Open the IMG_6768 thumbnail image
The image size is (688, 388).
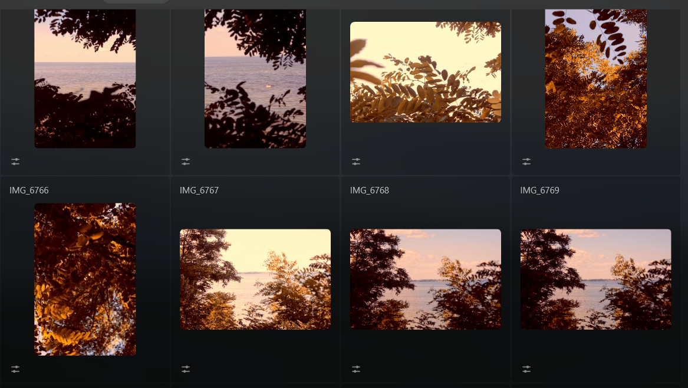tap(426, 279)
